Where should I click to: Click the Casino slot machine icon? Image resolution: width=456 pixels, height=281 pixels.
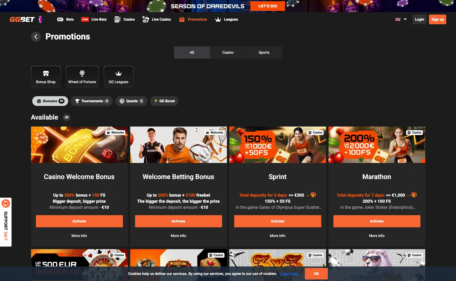pyautogui.click(x=117, y=19)
